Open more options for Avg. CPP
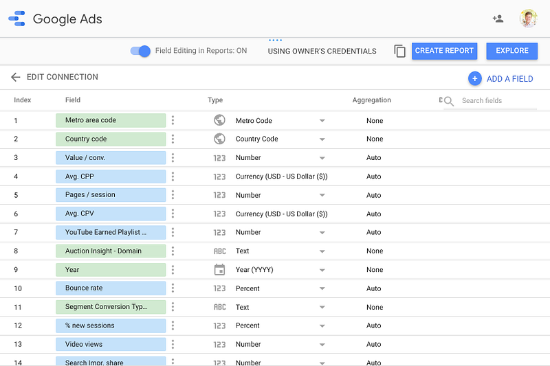Screen dimensions: 550x366 pyautogui.click(x=173, y=176)
